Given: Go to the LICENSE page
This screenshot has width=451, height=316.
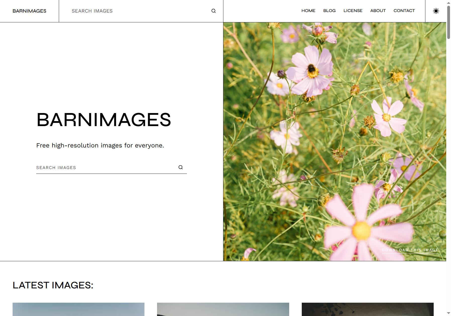Looking at the screenshot, I should 353,11.
